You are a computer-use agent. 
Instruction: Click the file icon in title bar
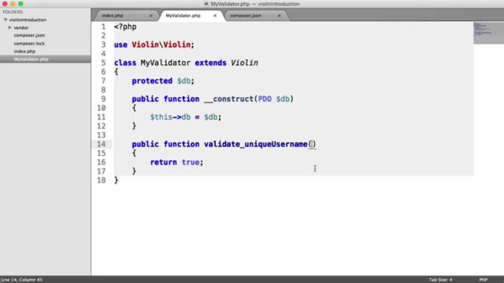click(x=206, y=4)
